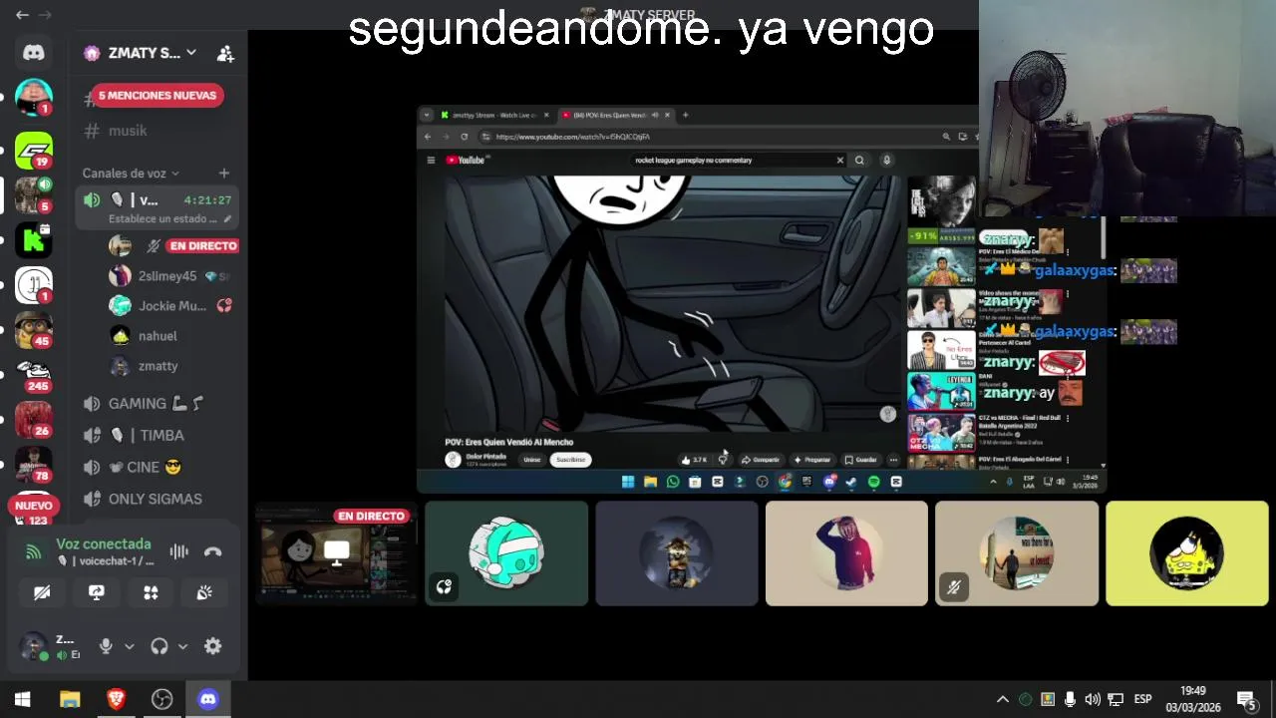
Task: Select the teal robot avatar participant tile
Action: coord(506,553)
